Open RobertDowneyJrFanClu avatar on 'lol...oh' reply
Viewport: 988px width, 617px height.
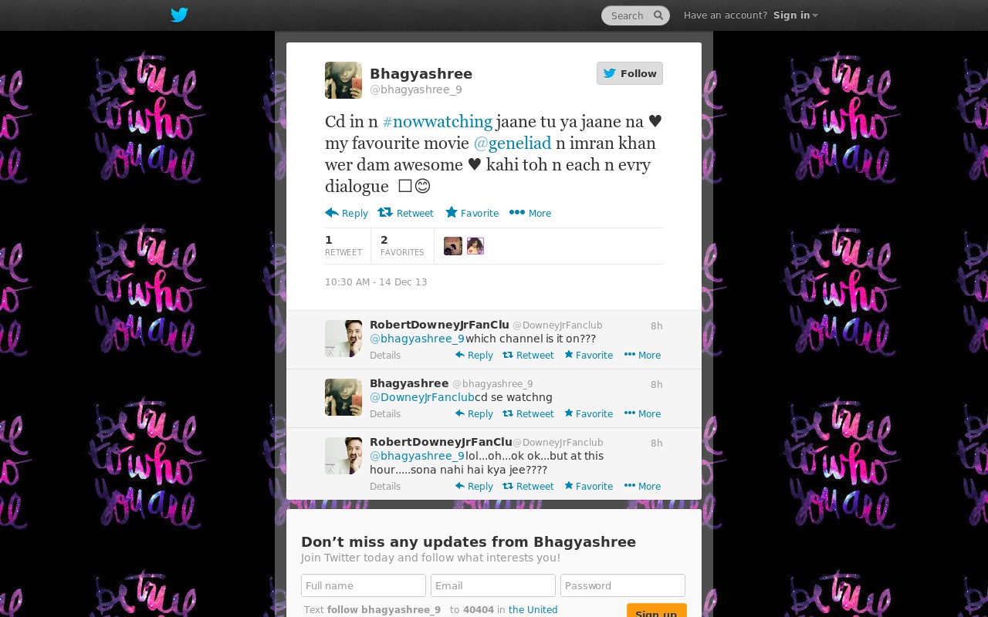[x=343, y=456]
